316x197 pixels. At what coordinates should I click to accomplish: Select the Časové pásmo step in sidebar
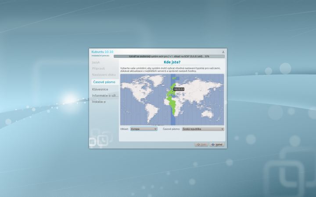(x=104, y=82)
